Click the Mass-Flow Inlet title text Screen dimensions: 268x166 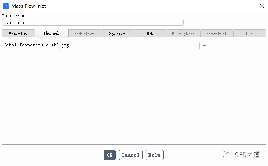point(29,6)
